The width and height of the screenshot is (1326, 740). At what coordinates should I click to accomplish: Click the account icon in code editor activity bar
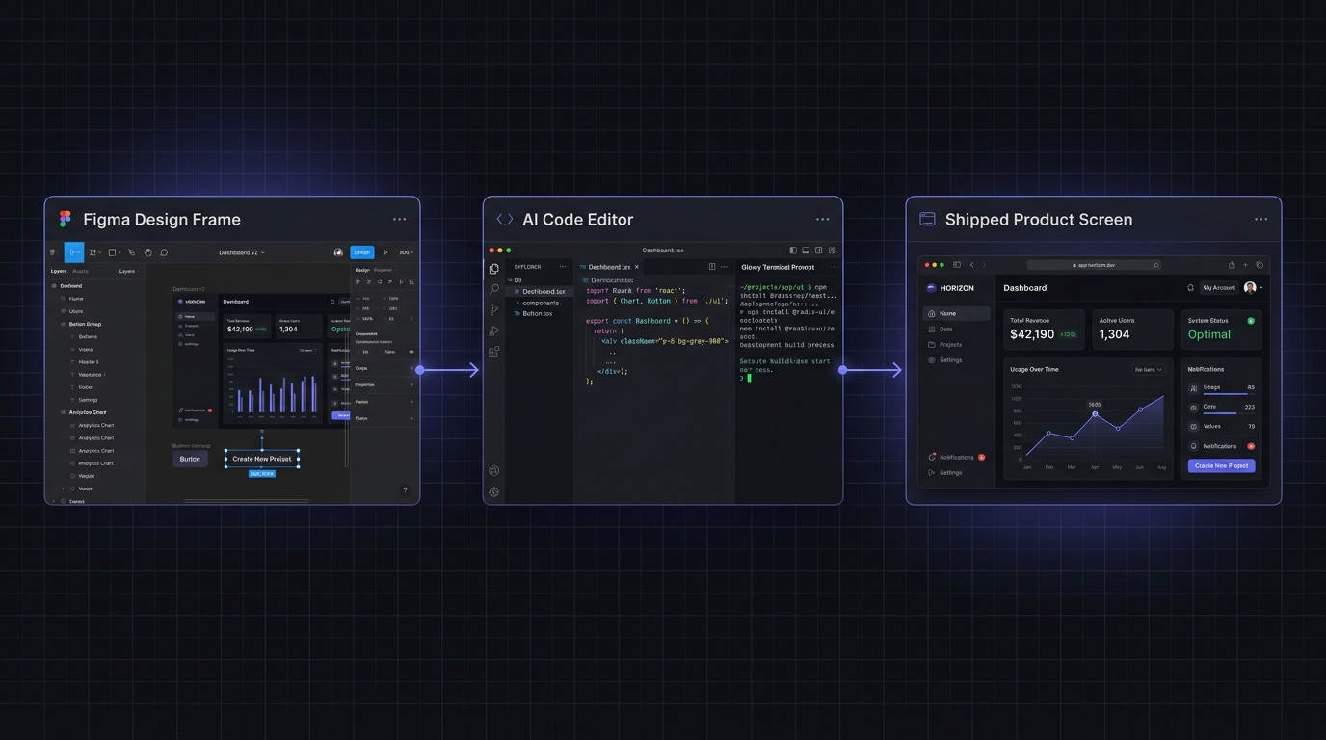(x=493, y=471)
